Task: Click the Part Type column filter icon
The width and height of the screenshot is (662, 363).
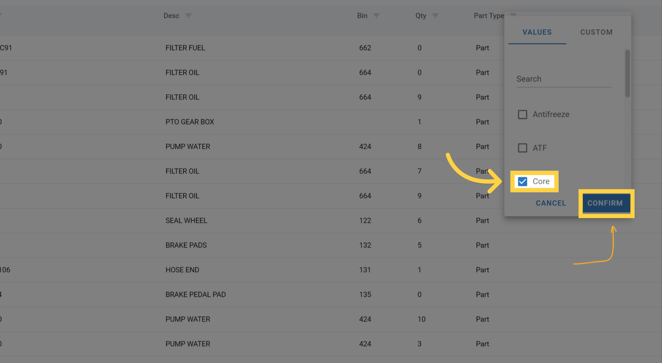Action: [x=513, y=15]
